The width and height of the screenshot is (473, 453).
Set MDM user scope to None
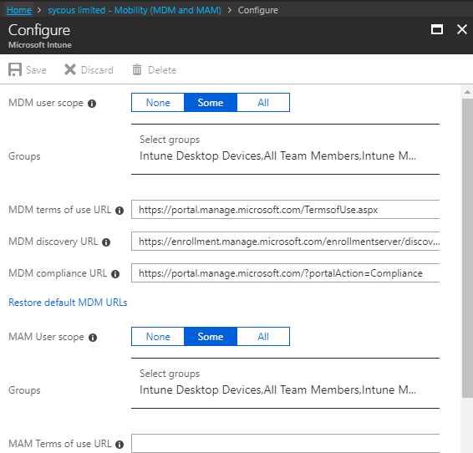click(x=158, y=103)
